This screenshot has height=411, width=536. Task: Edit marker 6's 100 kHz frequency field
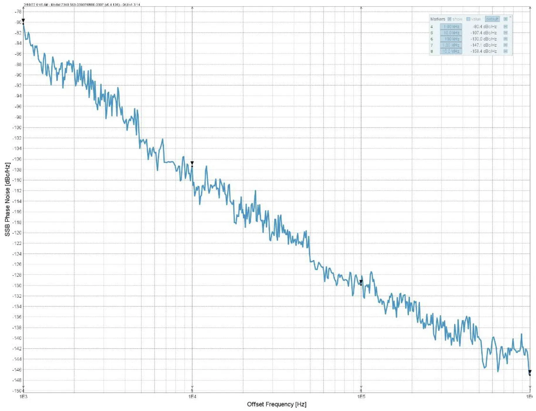click(x=451, y=39)
